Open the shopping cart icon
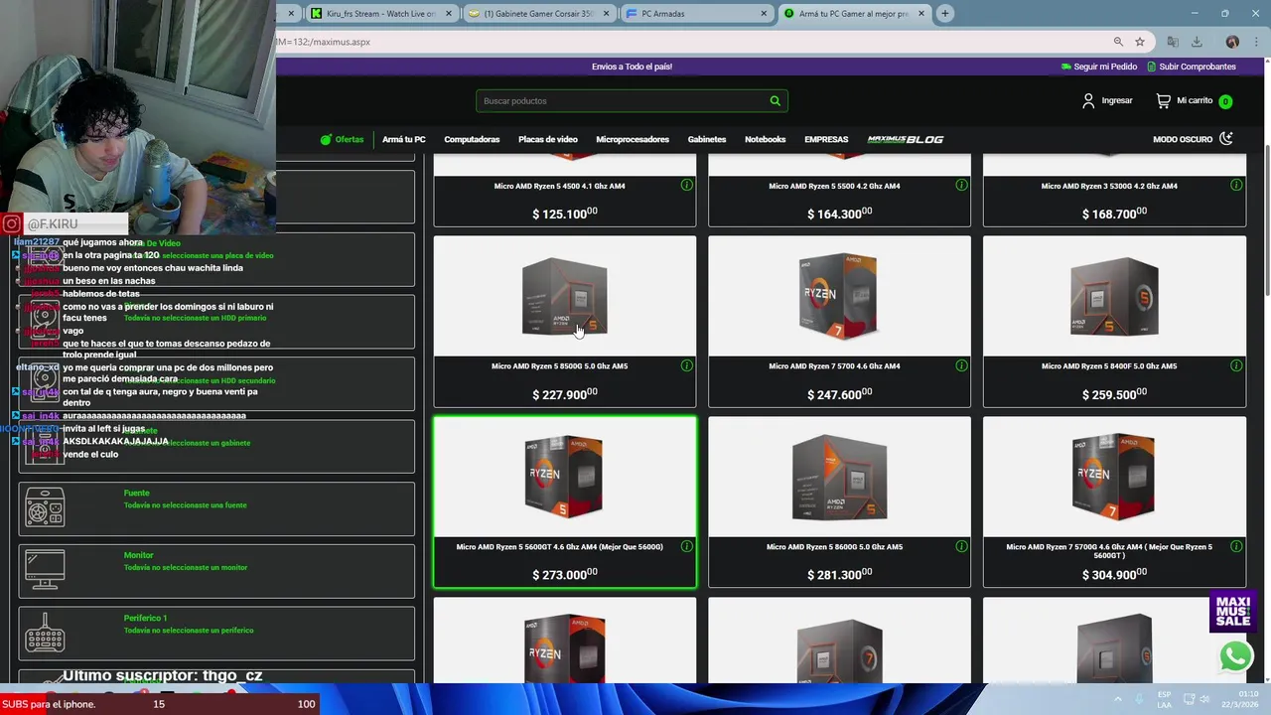The height and width of the screenshot is (715, 1271). tap(1164, 100)
